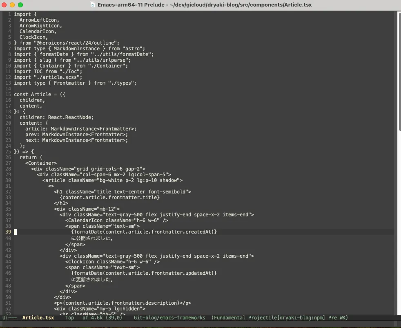
Task: Click the WK minor mode indicator
Action: (343, 318)
